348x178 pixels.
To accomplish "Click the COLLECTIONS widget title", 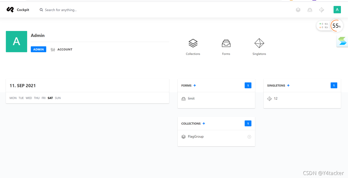I will click(191, 123).
